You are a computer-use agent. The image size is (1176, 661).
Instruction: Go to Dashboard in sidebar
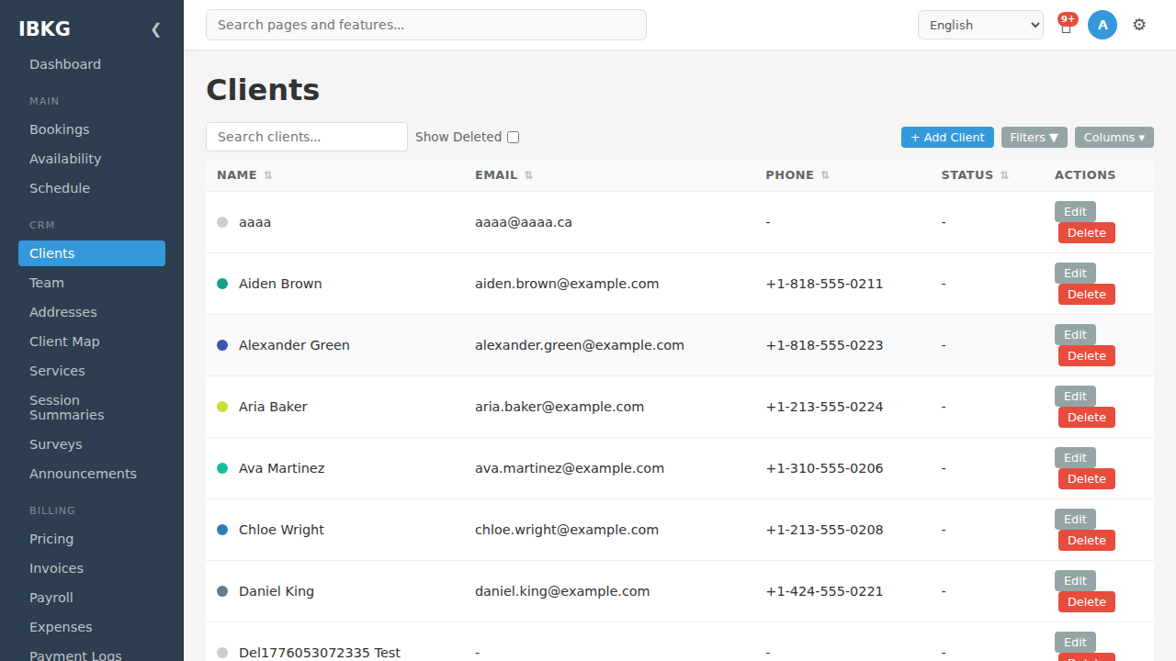92,64
